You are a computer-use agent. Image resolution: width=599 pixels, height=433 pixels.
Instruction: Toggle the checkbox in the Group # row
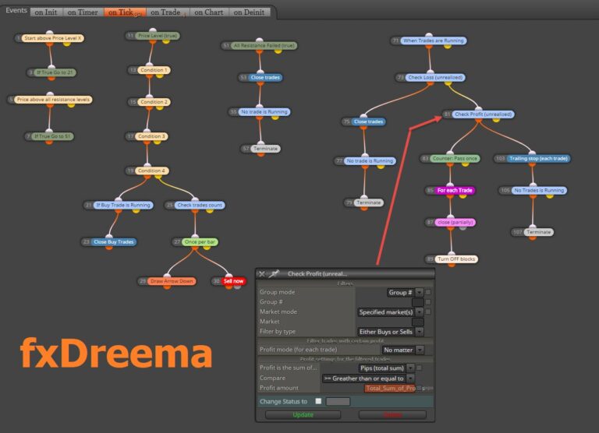pos(428,302)
